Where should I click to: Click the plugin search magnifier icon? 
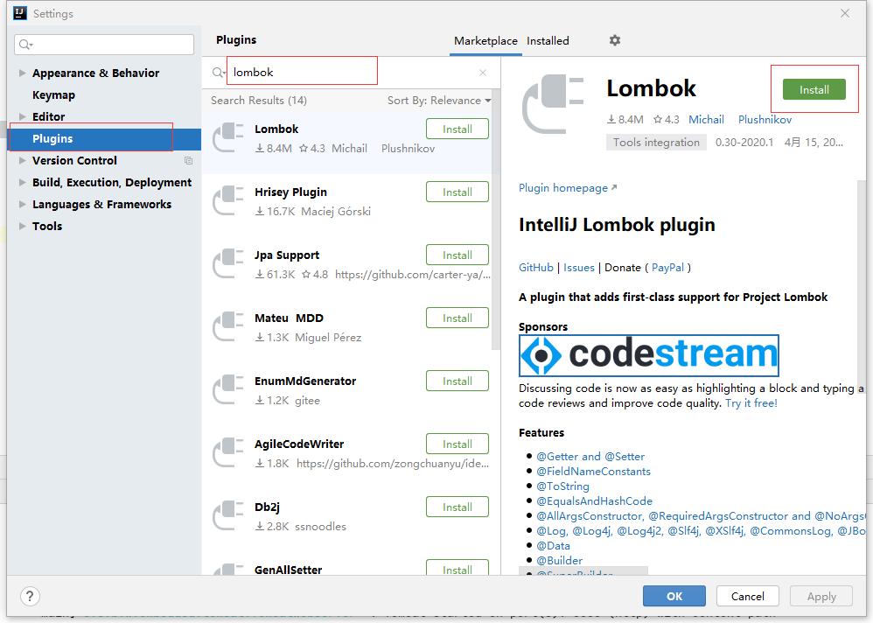coord(219,73)
